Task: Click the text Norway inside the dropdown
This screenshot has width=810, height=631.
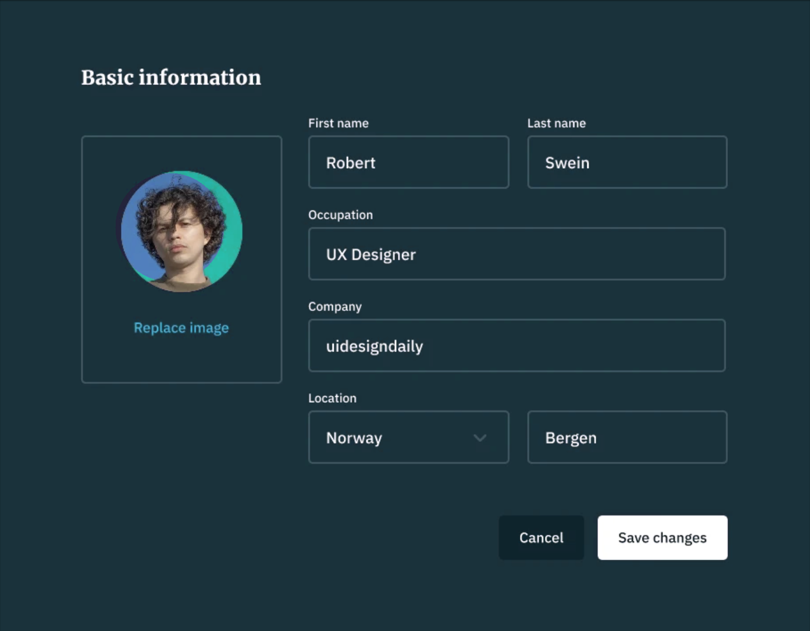Action: [x=354, y=438]
